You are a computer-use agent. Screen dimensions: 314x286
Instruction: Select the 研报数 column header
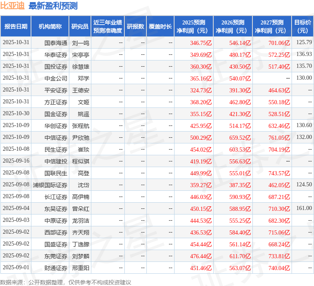point(135,26)
